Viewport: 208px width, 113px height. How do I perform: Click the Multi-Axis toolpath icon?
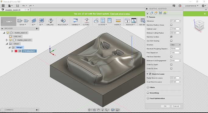coord(63,20)
